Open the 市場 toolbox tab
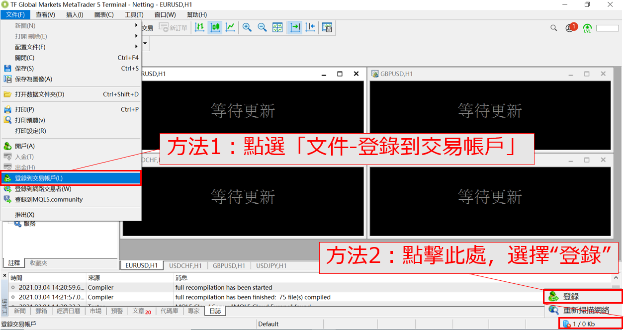Screen dimensions: 625x331 [x=95, y=311]
